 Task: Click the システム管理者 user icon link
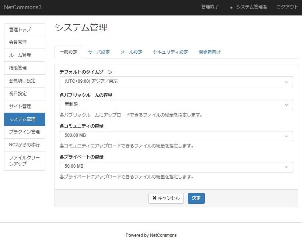pyautogui.click(x=249, y=7)
